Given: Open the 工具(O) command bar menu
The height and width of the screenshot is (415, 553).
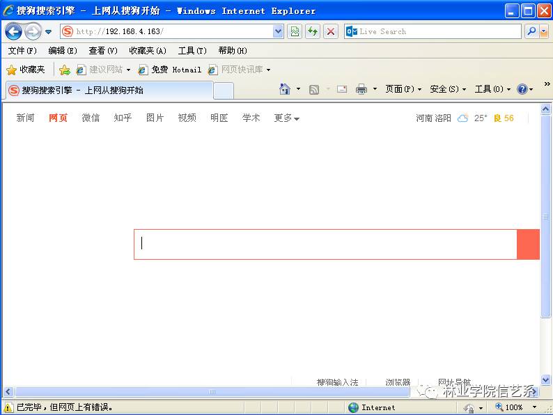Looking at the screenshot, I should pyautogui.click(x=492, y=89).
